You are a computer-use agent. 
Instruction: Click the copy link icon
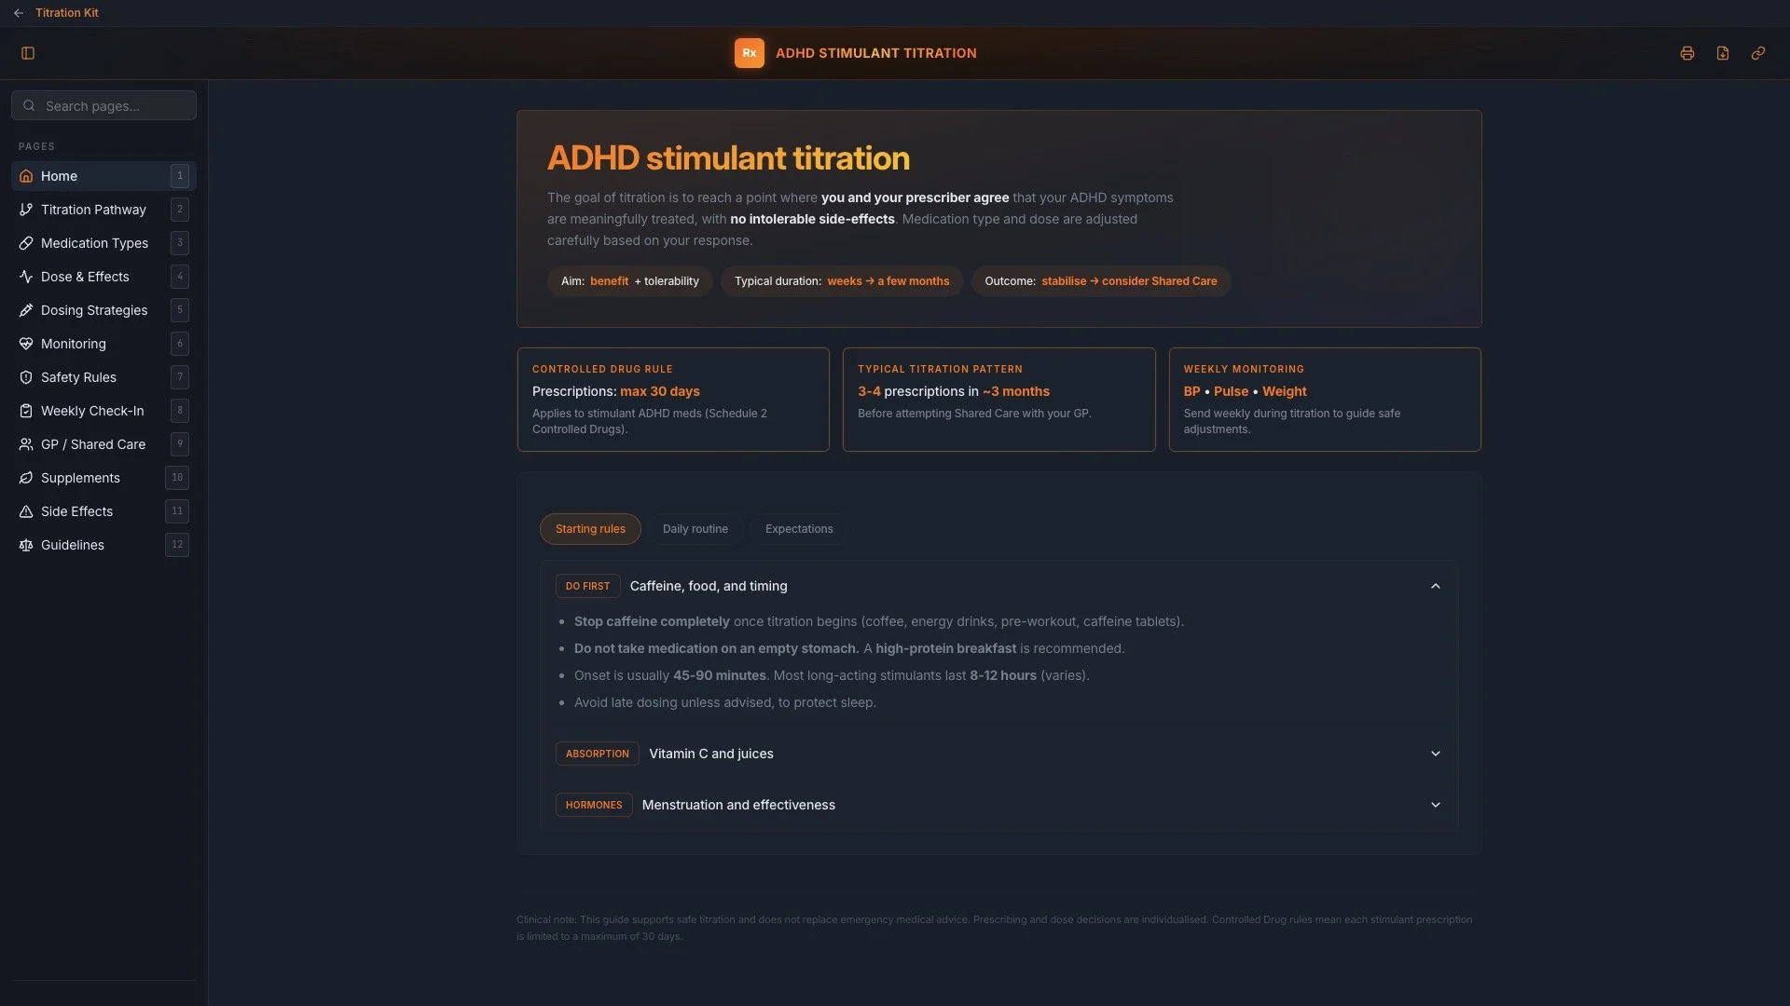click(x=1757, y=53)
